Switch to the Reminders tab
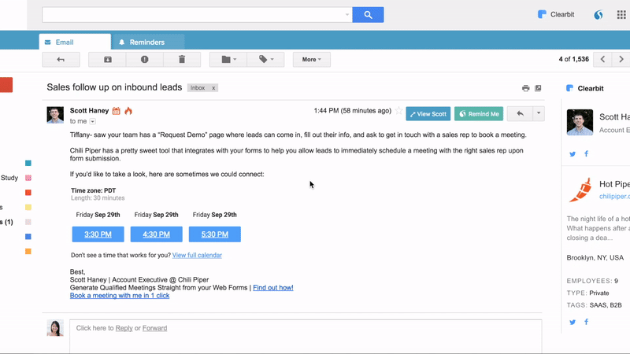 [x=148, y=42]
